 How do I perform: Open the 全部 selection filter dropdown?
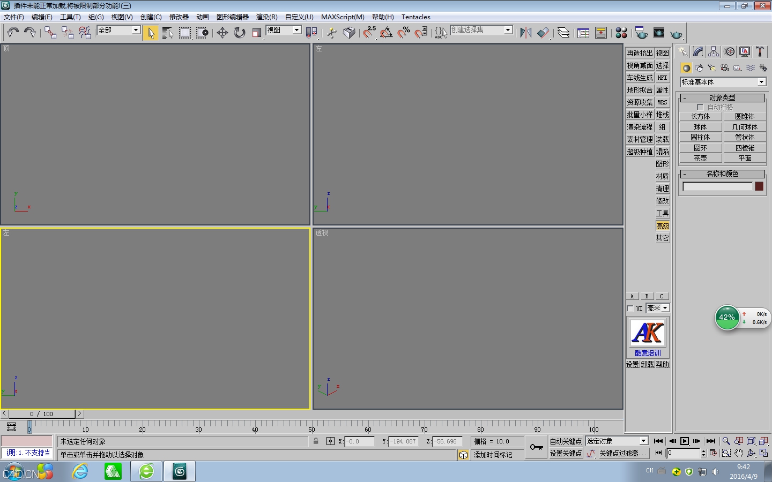click(136, 30)
